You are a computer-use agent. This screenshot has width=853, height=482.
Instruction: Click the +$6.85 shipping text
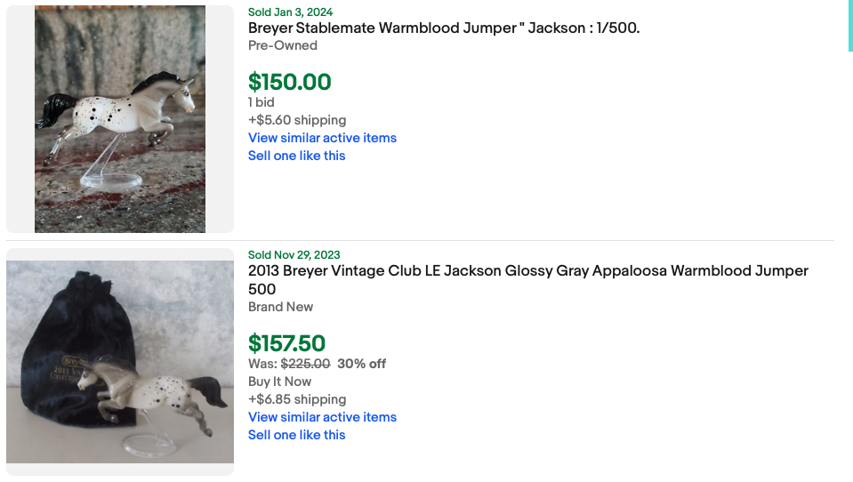pos(297,399)
